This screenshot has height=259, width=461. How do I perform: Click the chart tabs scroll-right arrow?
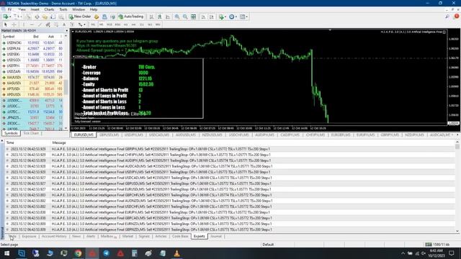click(457, 135)
